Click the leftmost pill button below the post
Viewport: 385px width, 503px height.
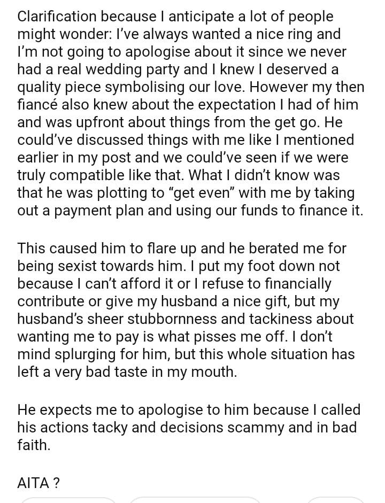point(68,500)
